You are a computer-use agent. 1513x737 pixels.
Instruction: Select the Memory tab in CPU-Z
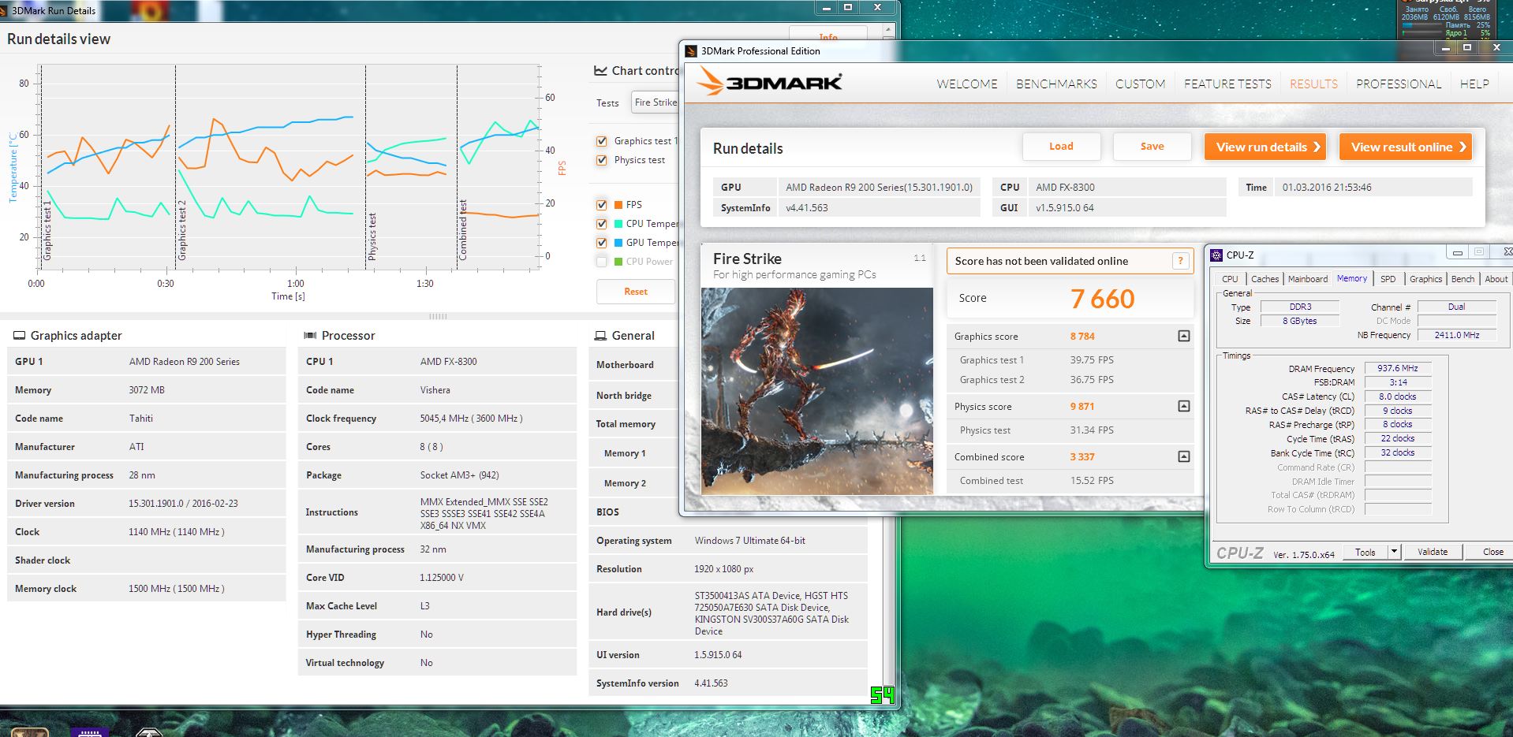coord(1352,278)
